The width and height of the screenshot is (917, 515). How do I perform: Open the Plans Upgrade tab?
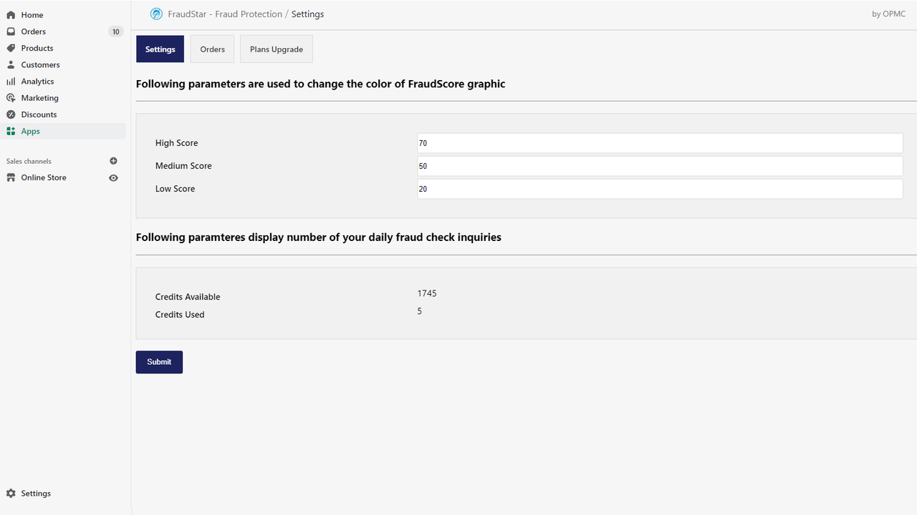point(276,49)
